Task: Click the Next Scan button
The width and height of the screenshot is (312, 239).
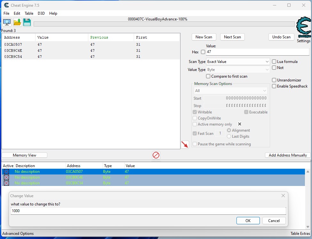Action: click(x=232, y=37)
